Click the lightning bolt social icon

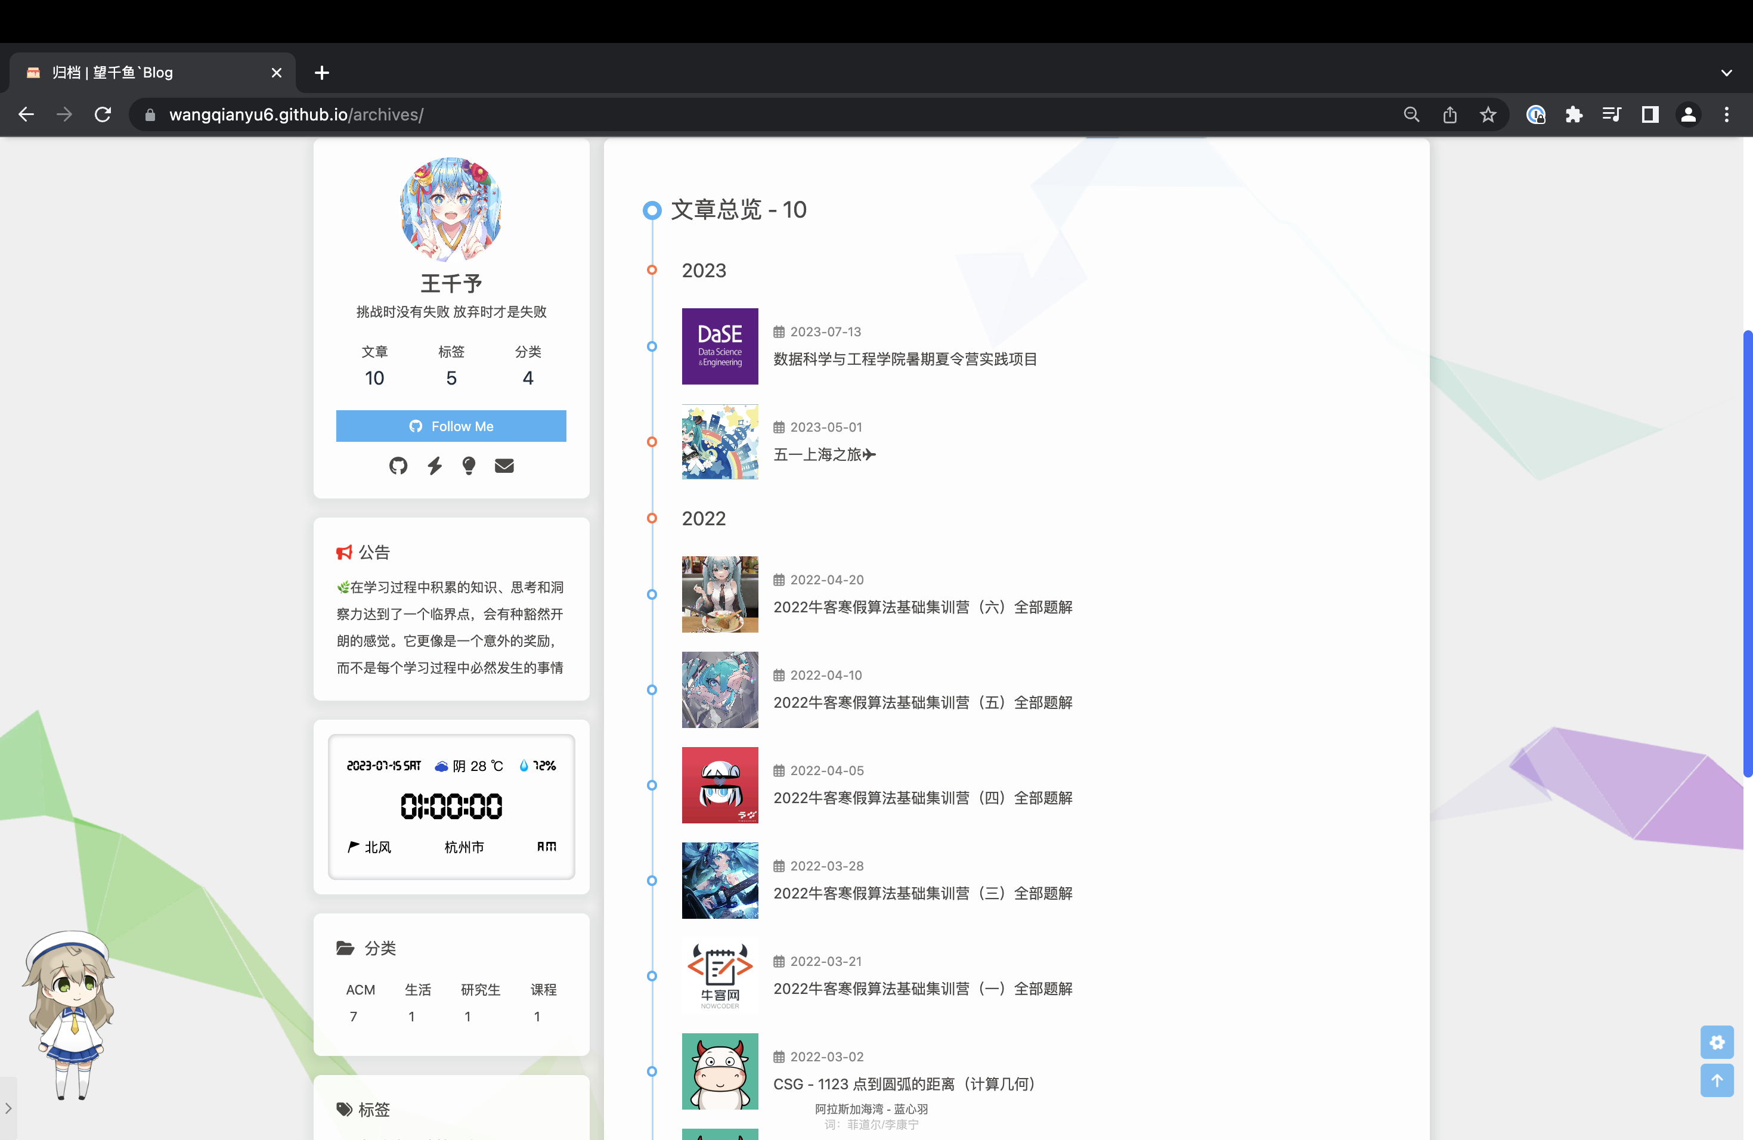coord(435,466)
